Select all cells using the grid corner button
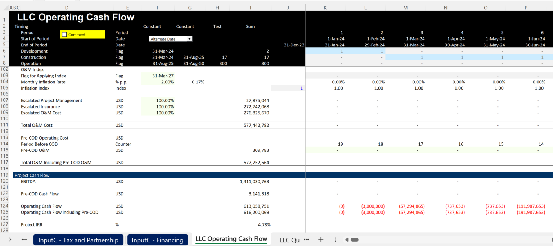 tap(5, 7)
